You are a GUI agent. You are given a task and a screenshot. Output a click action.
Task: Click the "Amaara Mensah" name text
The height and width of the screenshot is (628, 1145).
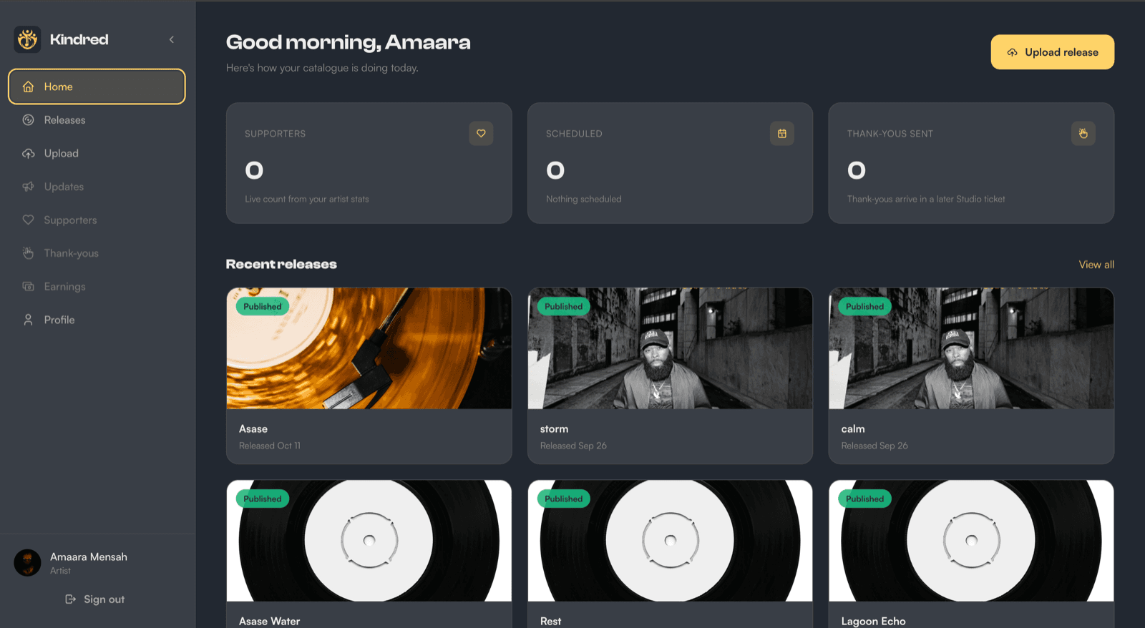(89, 557)
